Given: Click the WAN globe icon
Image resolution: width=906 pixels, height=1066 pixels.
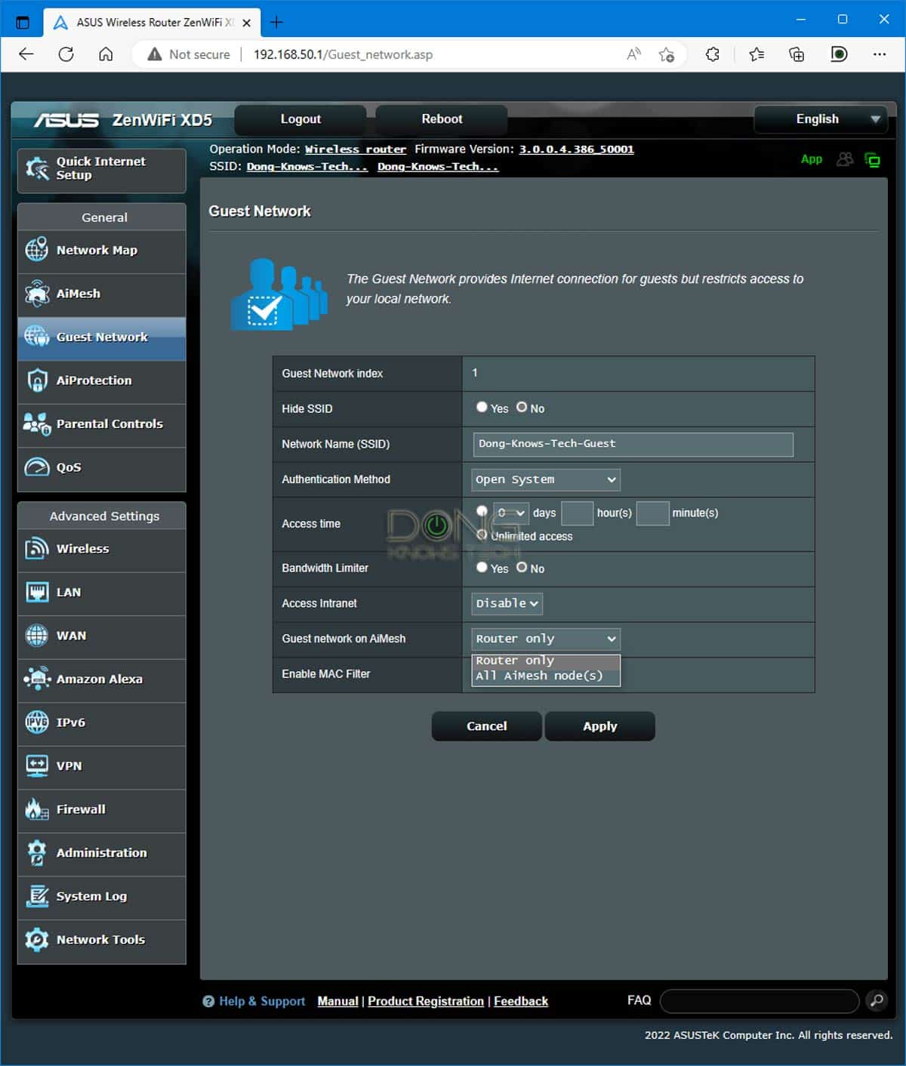Looking at the screenshot, I should (37, 636).
